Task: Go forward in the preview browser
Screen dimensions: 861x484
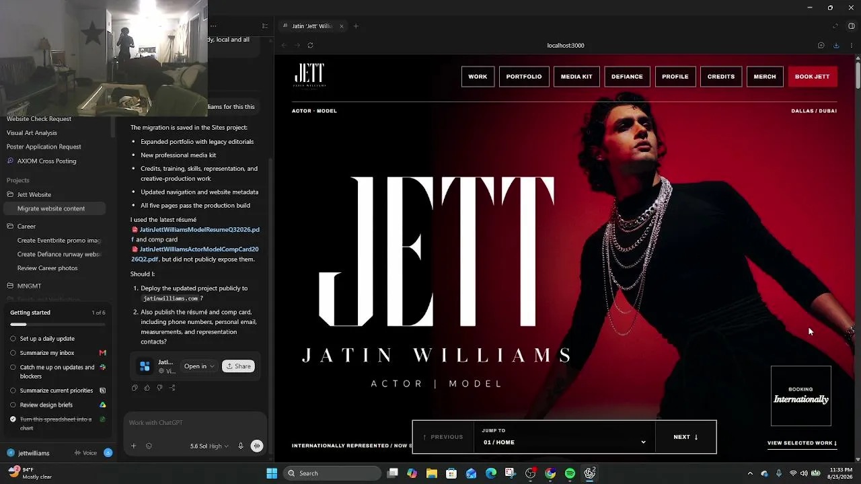Action: (x=297, y=45)
